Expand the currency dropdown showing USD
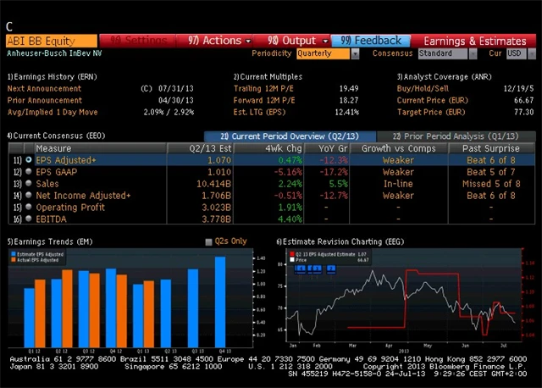Image resolution: width=542 pixels, height=388 pixels. pos(516,53)
